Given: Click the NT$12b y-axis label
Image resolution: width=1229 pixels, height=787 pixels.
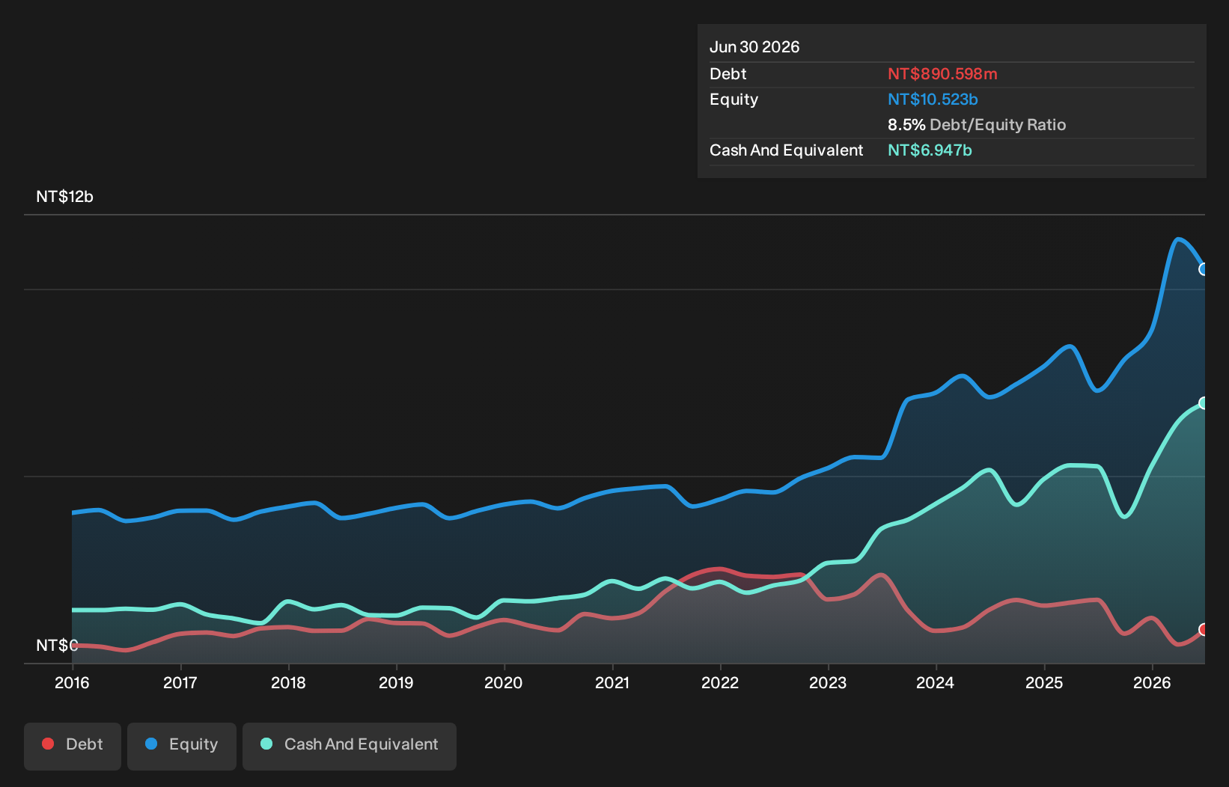Looking at the screenshot, I should coord(65,197).
